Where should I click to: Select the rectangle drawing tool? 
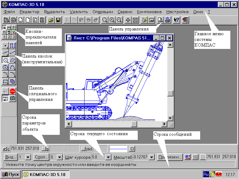[x=5, y=81]
